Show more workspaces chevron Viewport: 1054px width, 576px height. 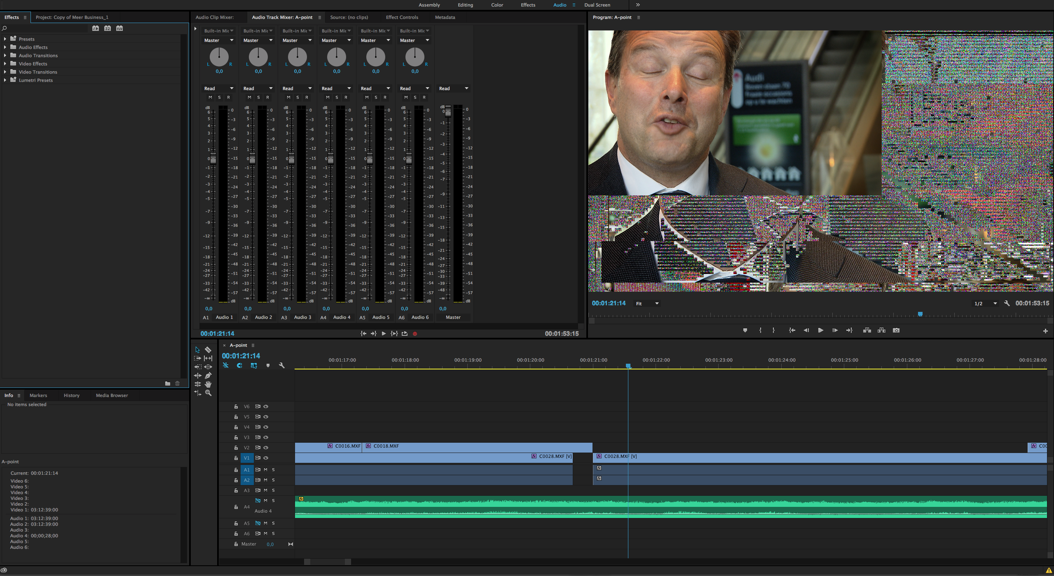pyautogui.click(x=638, y=5)
